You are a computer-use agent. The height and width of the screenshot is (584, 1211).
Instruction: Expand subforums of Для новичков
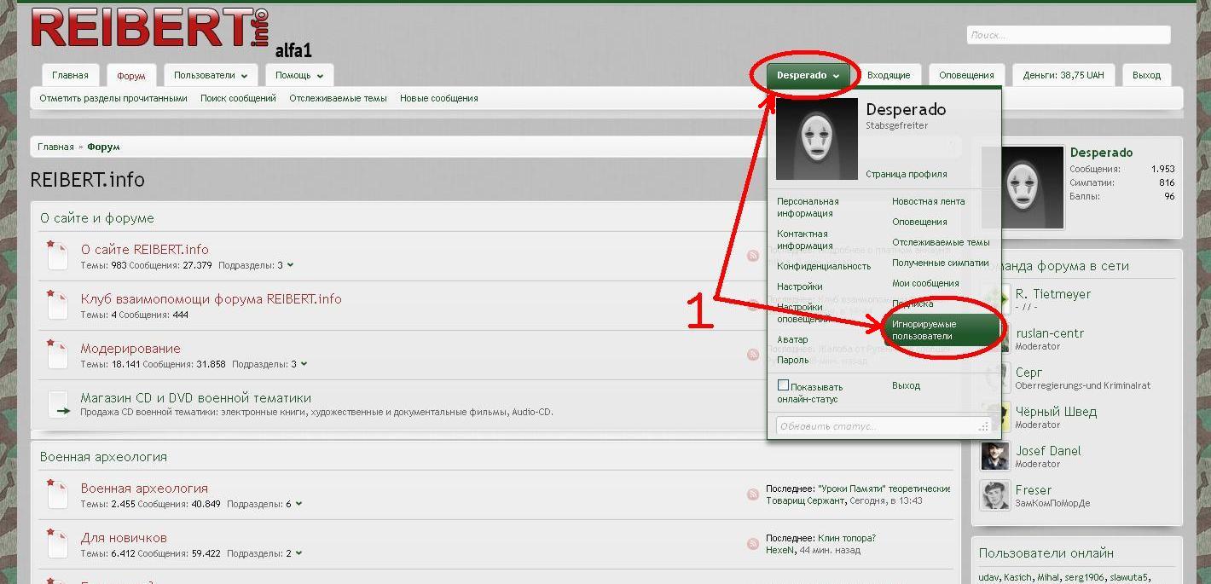(x=298, y=553)
